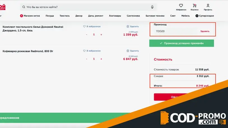Image resolution: width=228 pixels, height=128 pixels.
Task: Click the search magnifier icon
Action: [x=24, y=7]
